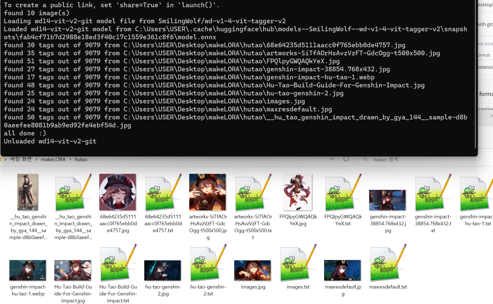This screenshot has width=493, height=304.
Task: Select hu-tao-genshin-2.txt Notepad++ icon
Action: [x=208, y=263]
